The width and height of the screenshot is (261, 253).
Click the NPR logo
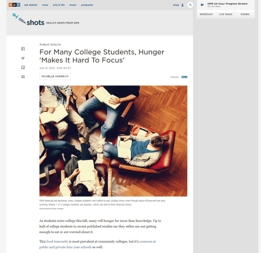pos(14,5)
